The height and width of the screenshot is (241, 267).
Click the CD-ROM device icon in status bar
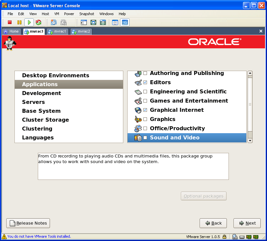(x=235, y=236)
